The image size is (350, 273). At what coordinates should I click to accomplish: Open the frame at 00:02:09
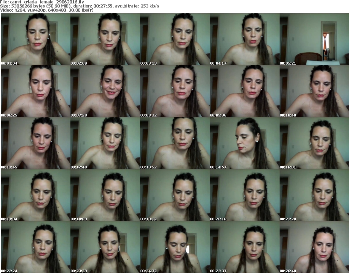click(105, 39)
